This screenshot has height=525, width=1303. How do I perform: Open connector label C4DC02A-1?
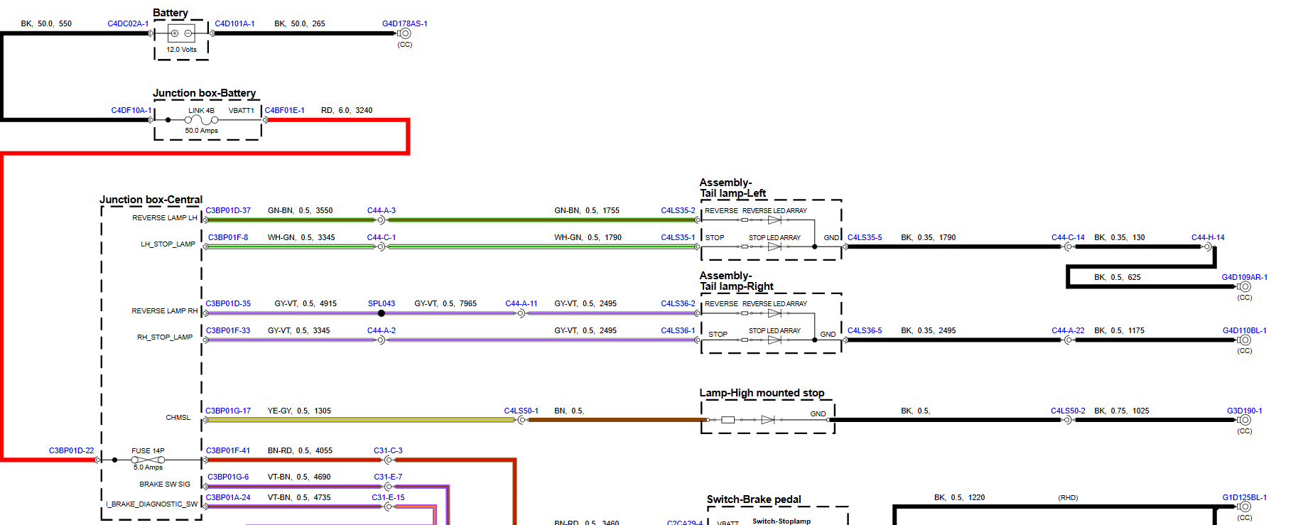(128, 23)
